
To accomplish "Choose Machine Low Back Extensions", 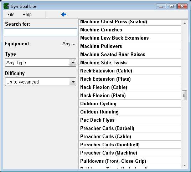I will pos(130,38).
